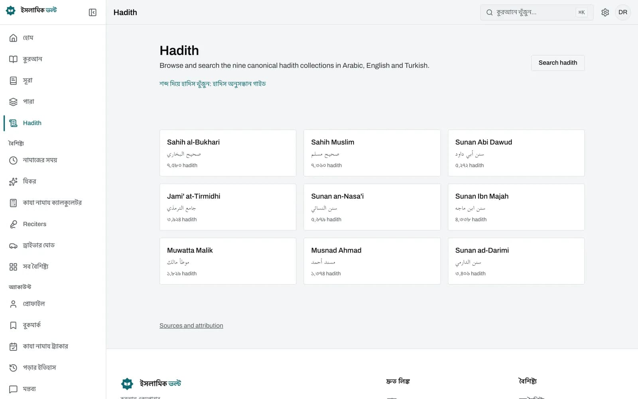Click the Dhikr sparkle icon

pyautogui.click(x=13, y=182)
